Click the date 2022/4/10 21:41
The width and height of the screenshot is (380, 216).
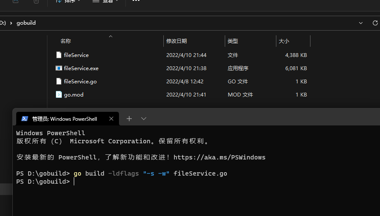[x=186, y=95]
